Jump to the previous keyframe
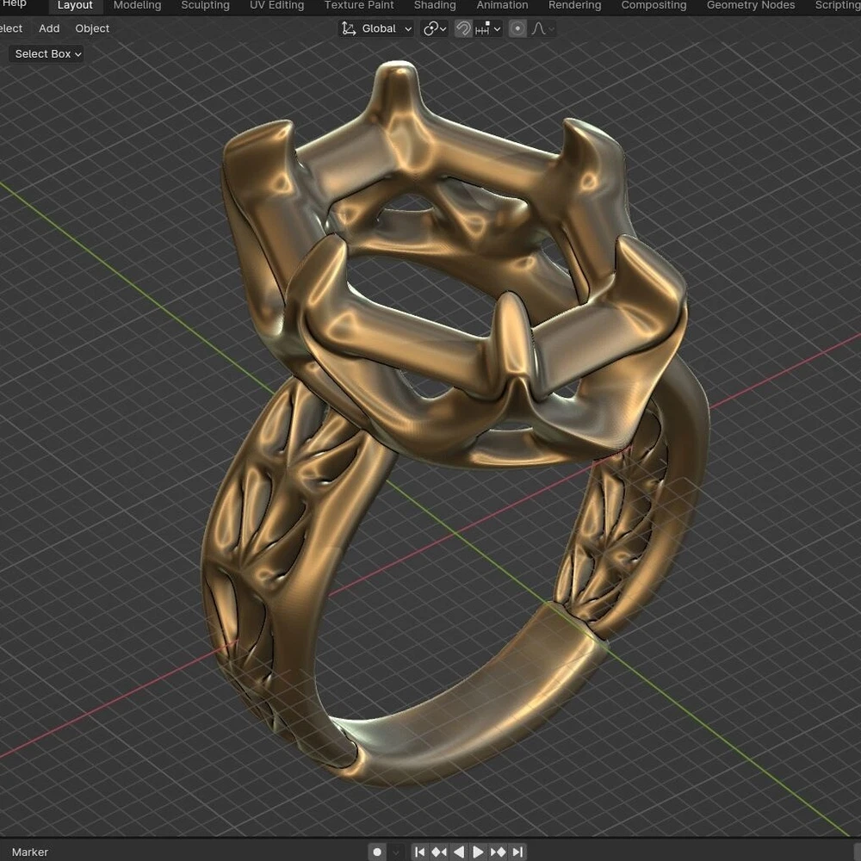Image resolution: width=861 pixels, height=861 pixels. pos(439,852)
